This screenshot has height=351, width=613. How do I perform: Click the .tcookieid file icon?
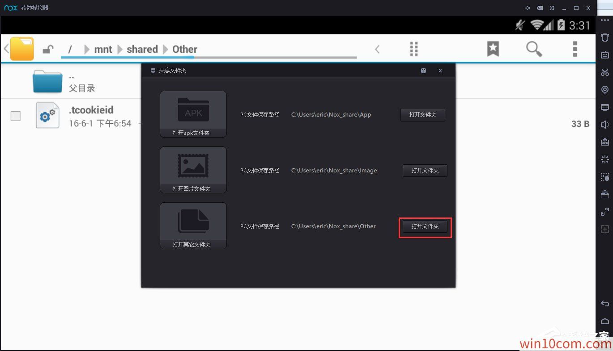[47, 115]
